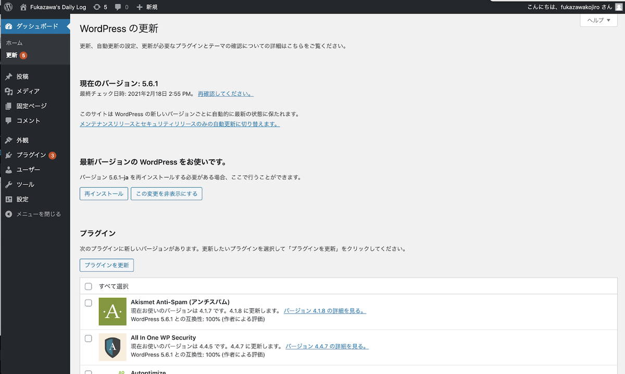
Task: Click the Pages icon beside 固定ページ
Action: (8, 106)
